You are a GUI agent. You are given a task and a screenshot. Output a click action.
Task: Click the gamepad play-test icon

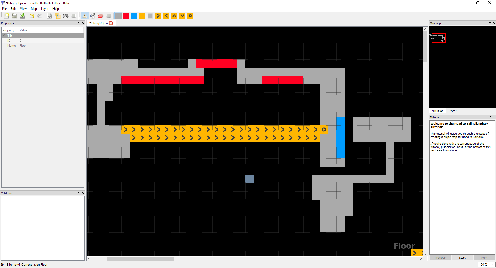pos(66,16)
